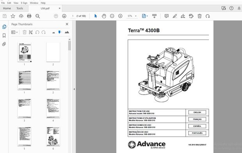Open the Help question mark icon
The width and height of the screenshot is (242, 153).
coord(231,8)
